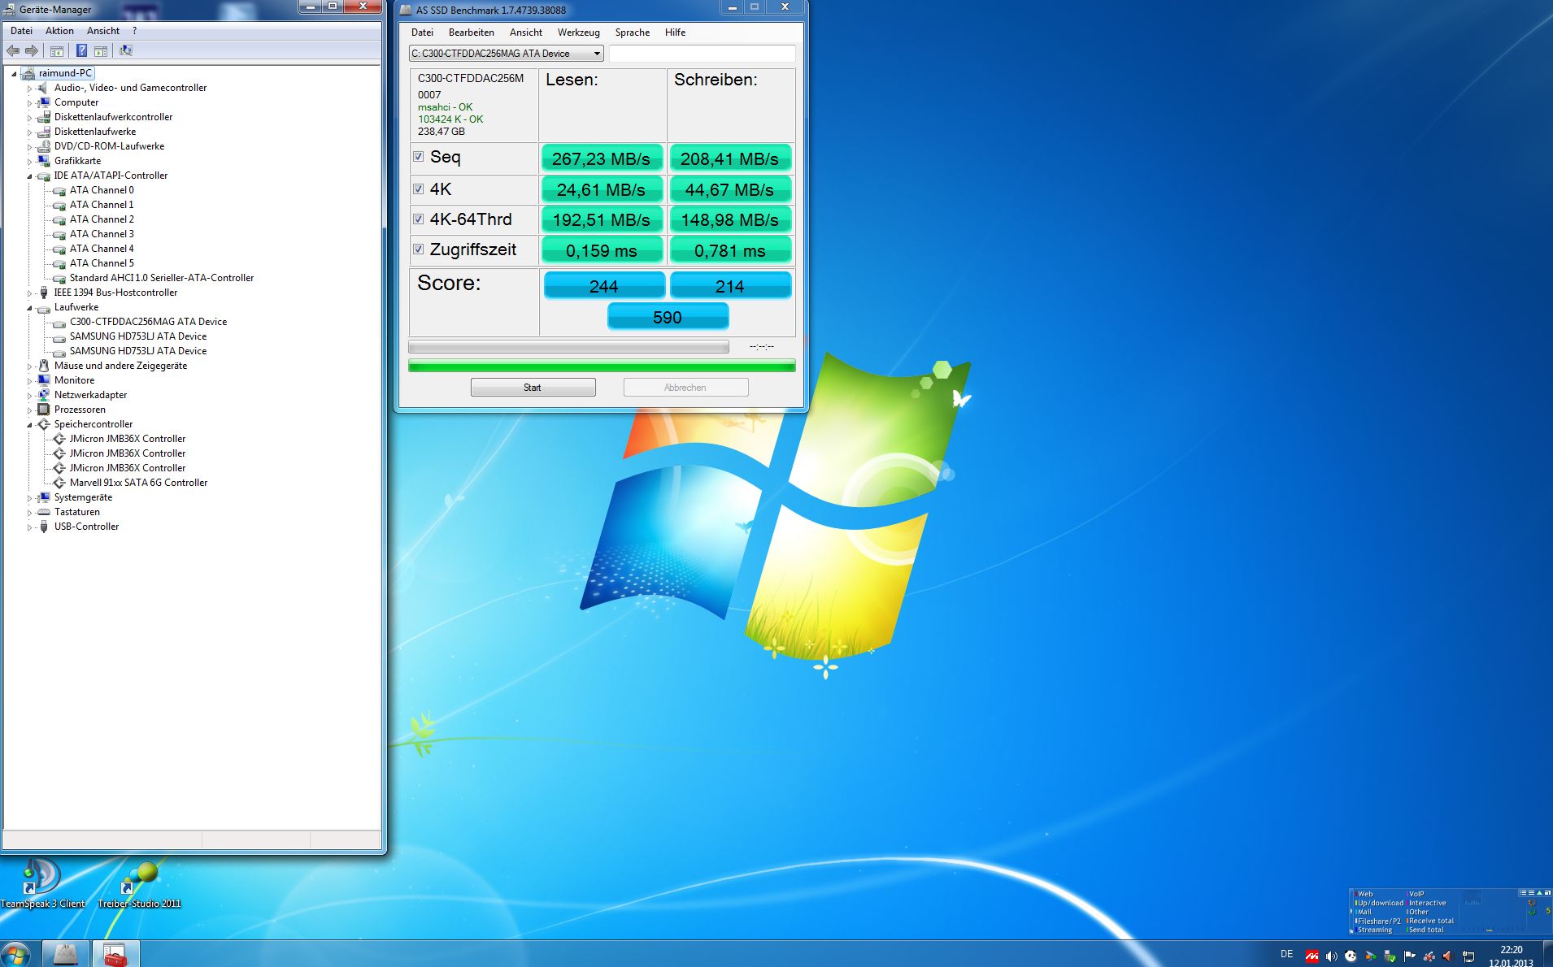This screenshot has height=967, width=1553.
Task: Toggle the console tree pane toolbar icon
Action: point(57,50)
